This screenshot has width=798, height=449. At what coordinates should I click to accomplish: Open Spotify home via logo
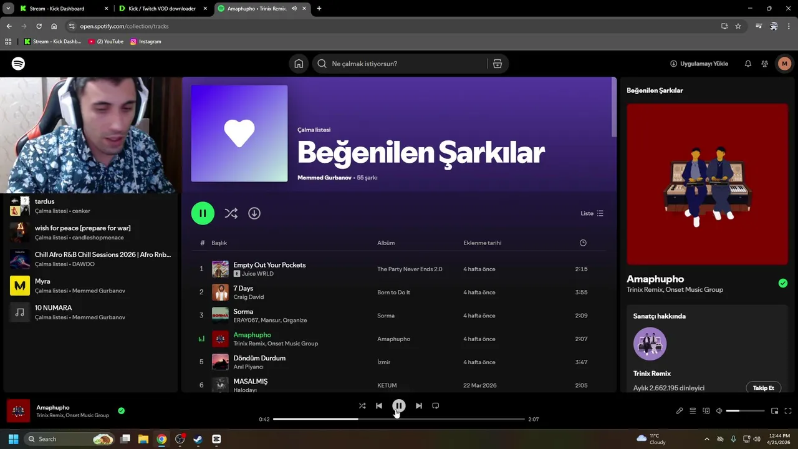(x=18, y=64)
